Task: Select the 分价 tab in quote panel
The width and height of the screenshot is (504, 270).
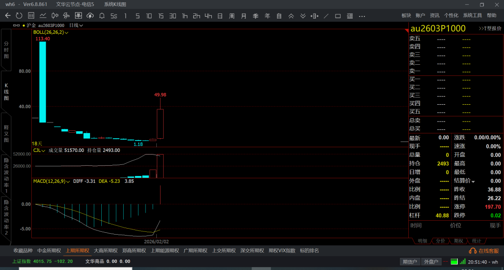Action: pos(441,241)
